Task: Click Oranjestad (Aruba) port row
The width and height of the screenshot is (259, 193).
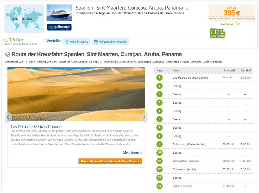Action: click(x=184, y=169)
